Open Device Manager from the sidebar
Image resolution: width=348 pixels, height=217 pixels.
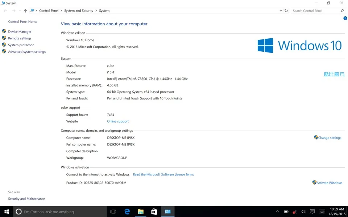point(20,32)
